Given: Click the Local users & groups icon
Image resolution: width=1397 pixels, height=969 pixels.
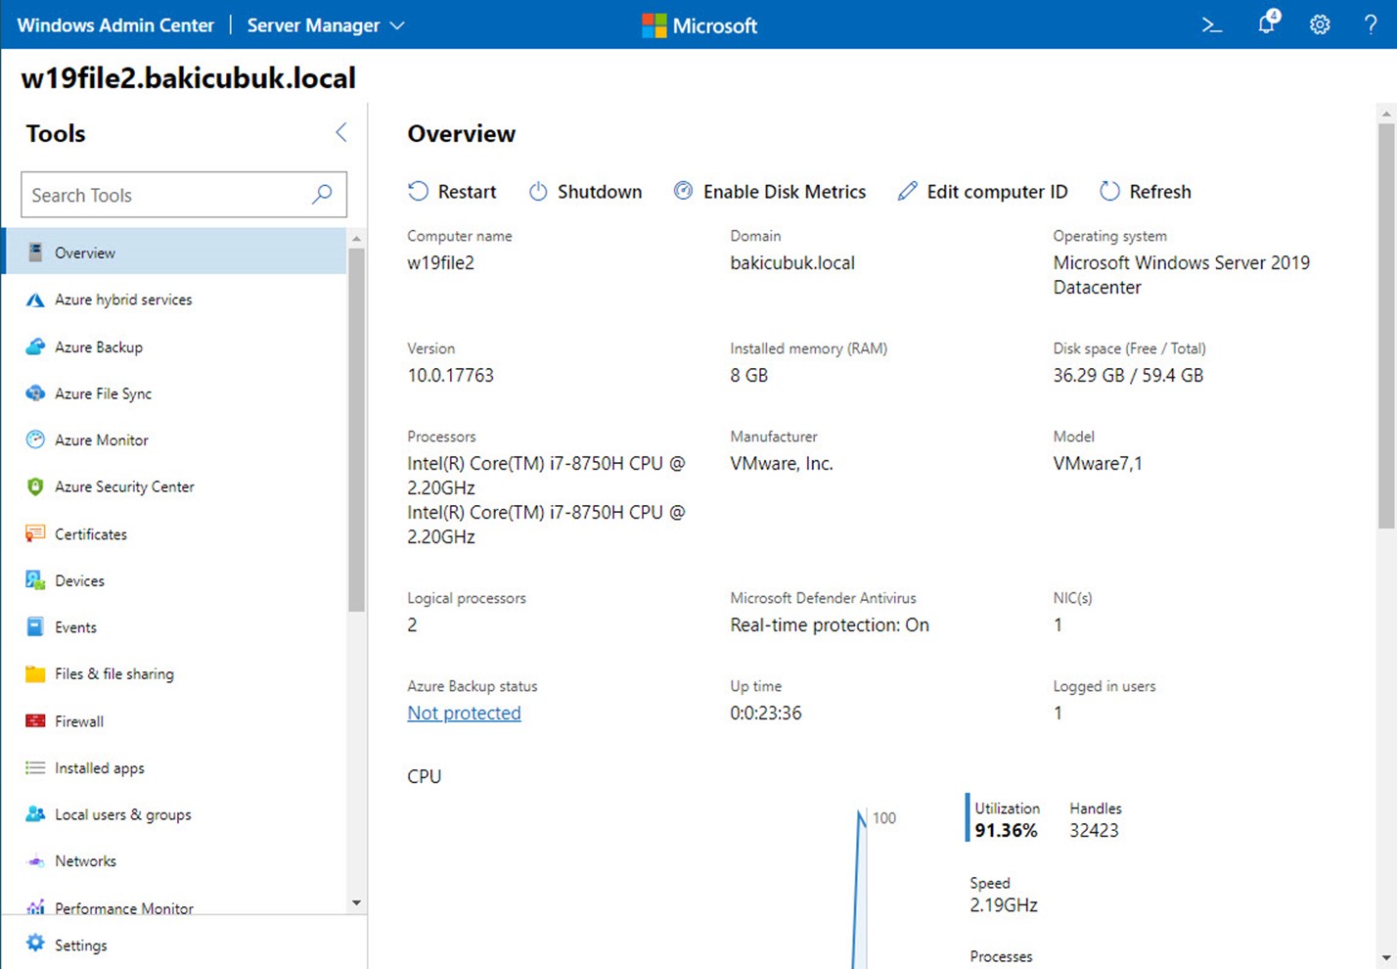Looking at the screenshot, I should 35,814.
